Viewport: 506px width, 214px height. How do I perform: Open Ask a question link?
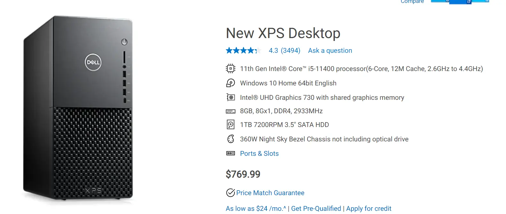point(330,51)
